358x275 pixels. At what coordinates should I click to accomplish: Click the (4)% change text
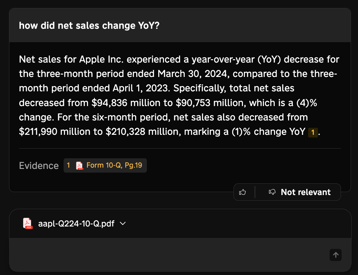click(x=306, y=103)
